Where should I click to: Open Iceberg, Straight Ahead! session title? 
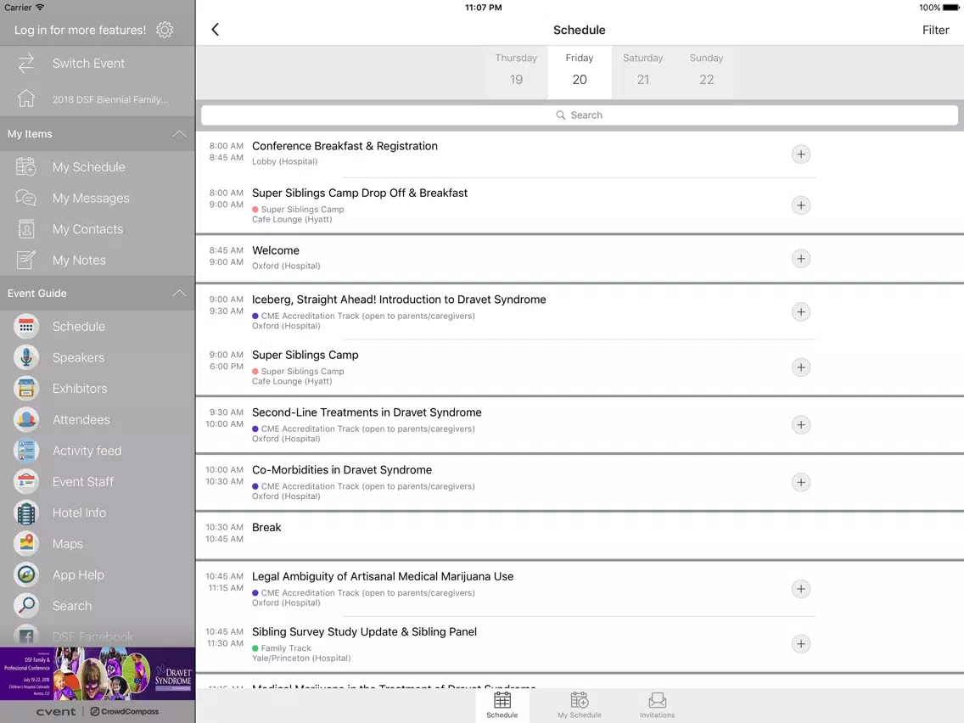(x=399, y=300)
